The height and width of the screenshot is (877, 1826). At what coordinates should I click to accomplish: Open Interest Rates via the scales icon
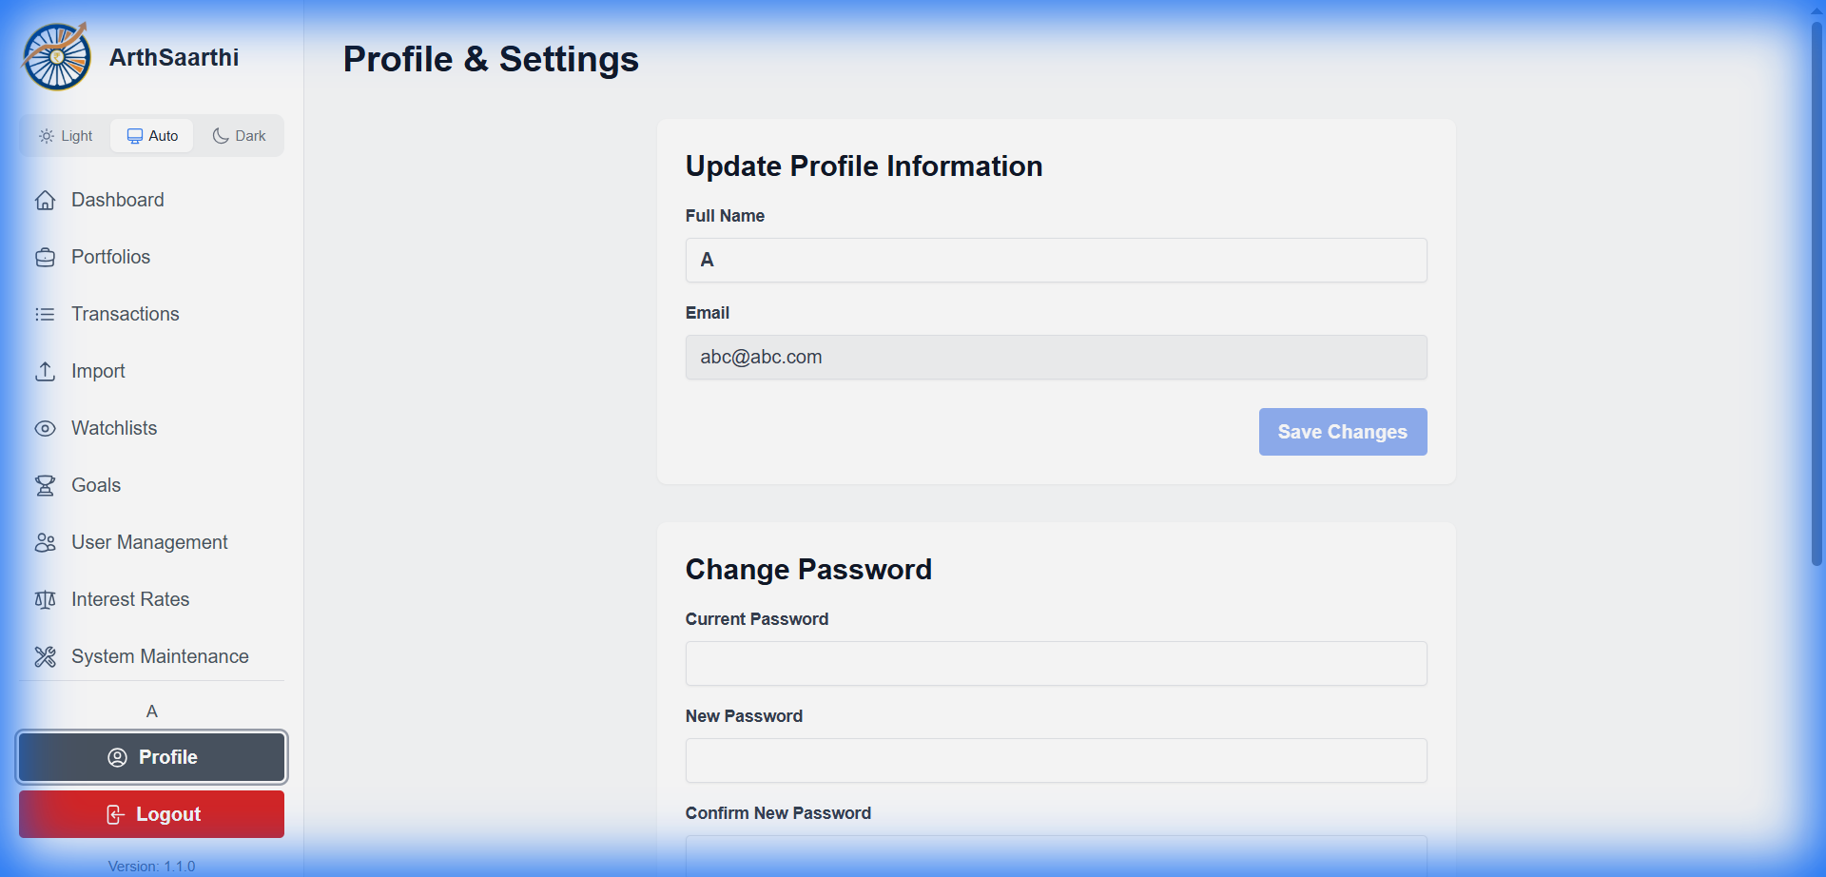coord(46,599)
